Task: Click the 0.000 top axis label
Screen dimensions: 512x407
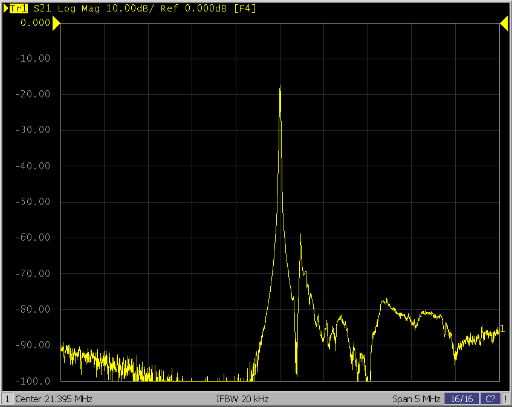Action: [x=35, y=23]
